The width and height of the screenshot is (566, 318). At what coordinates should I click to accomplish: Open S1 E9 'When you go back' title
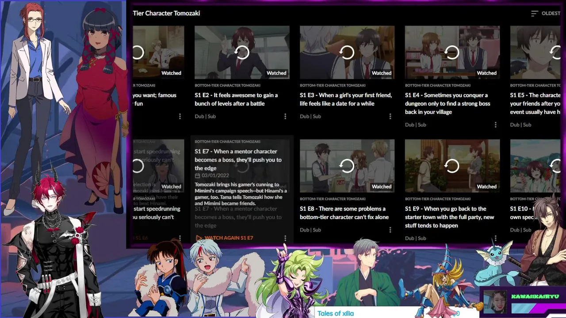(x=450, y=217)
